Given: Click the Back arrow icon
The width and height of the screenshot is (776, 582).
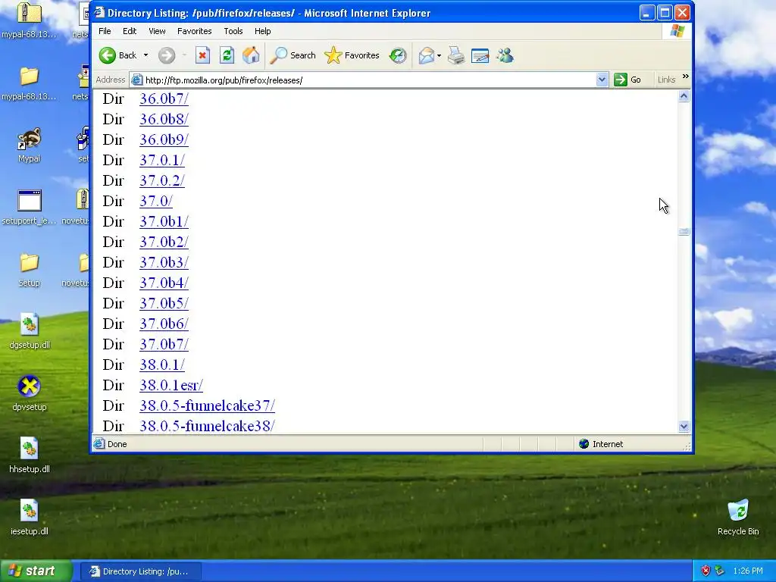Looking at the screenshot, I should pyautogui.click(x=108, y=55).
